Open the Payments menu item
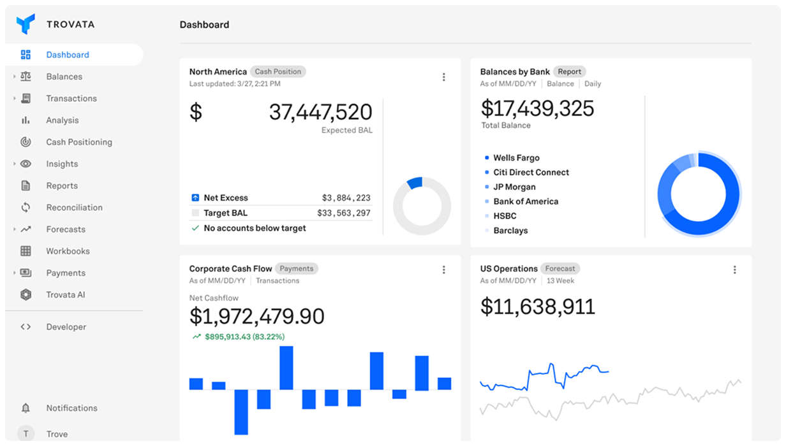Viewport: 786px width, 446px height. point(66,273)
